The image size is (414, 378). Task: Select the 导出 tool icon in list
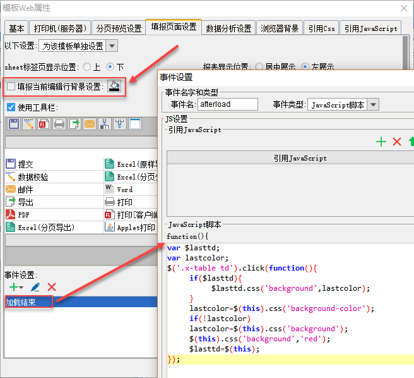click(x=11, y=202)
